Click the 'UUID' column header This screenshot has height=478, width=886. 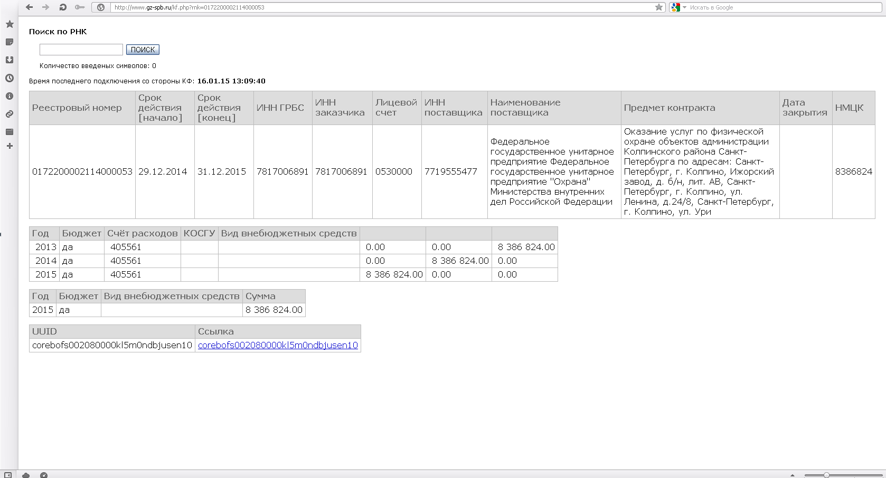pyautogui.click(x=112, y=331)
